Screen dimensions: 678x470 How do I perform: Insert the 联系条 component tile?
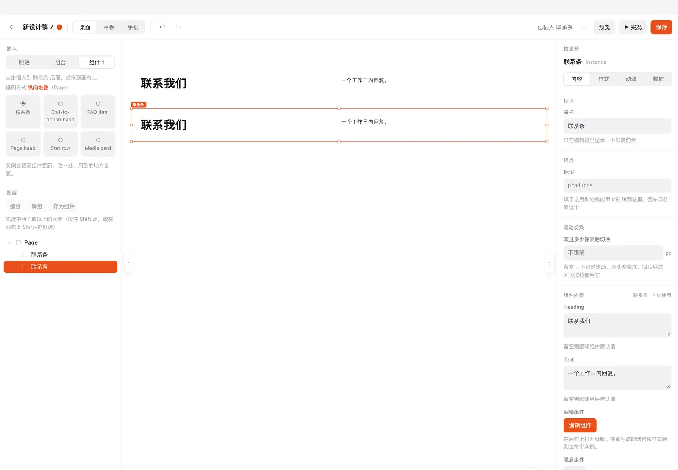click(x=23, y=111)
